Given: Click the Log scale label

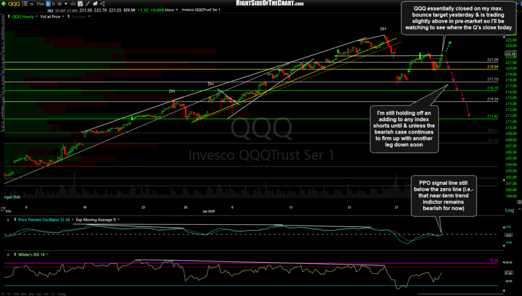Looking at the screenshot, I should [509, 210].
